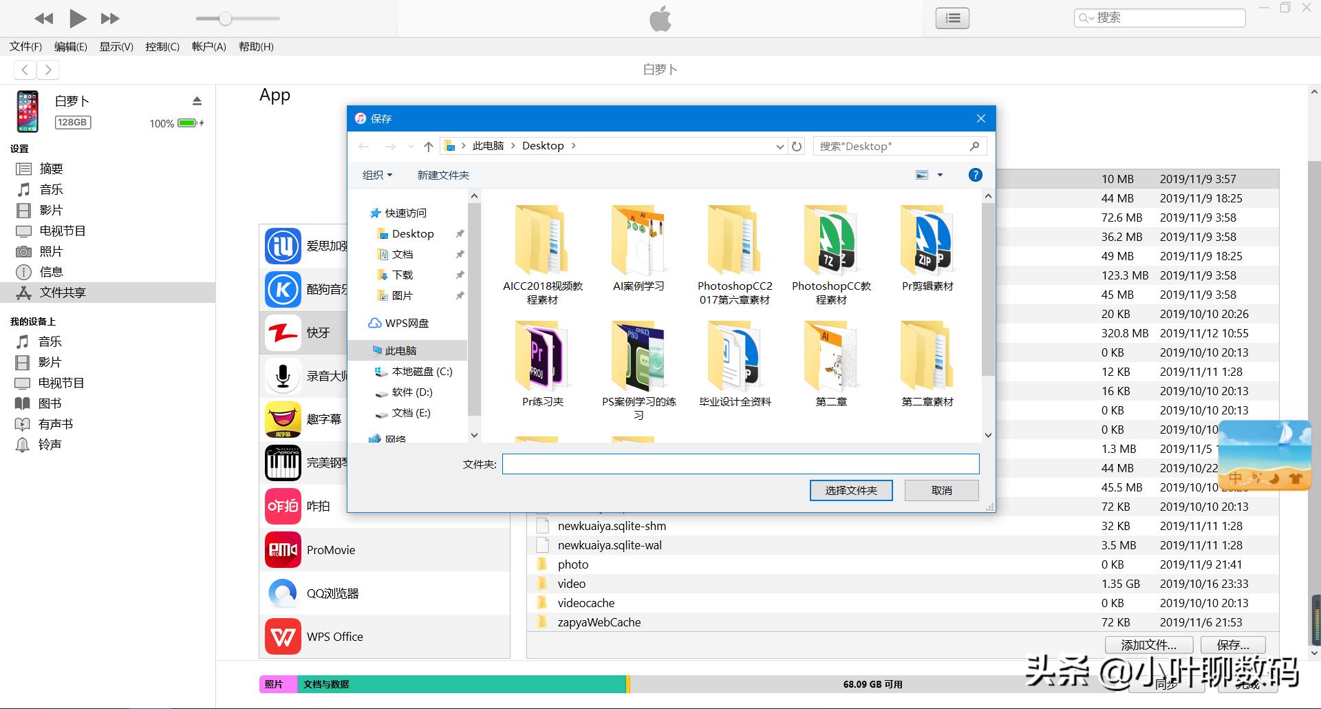Select Desktop under 快速访问

413,234
